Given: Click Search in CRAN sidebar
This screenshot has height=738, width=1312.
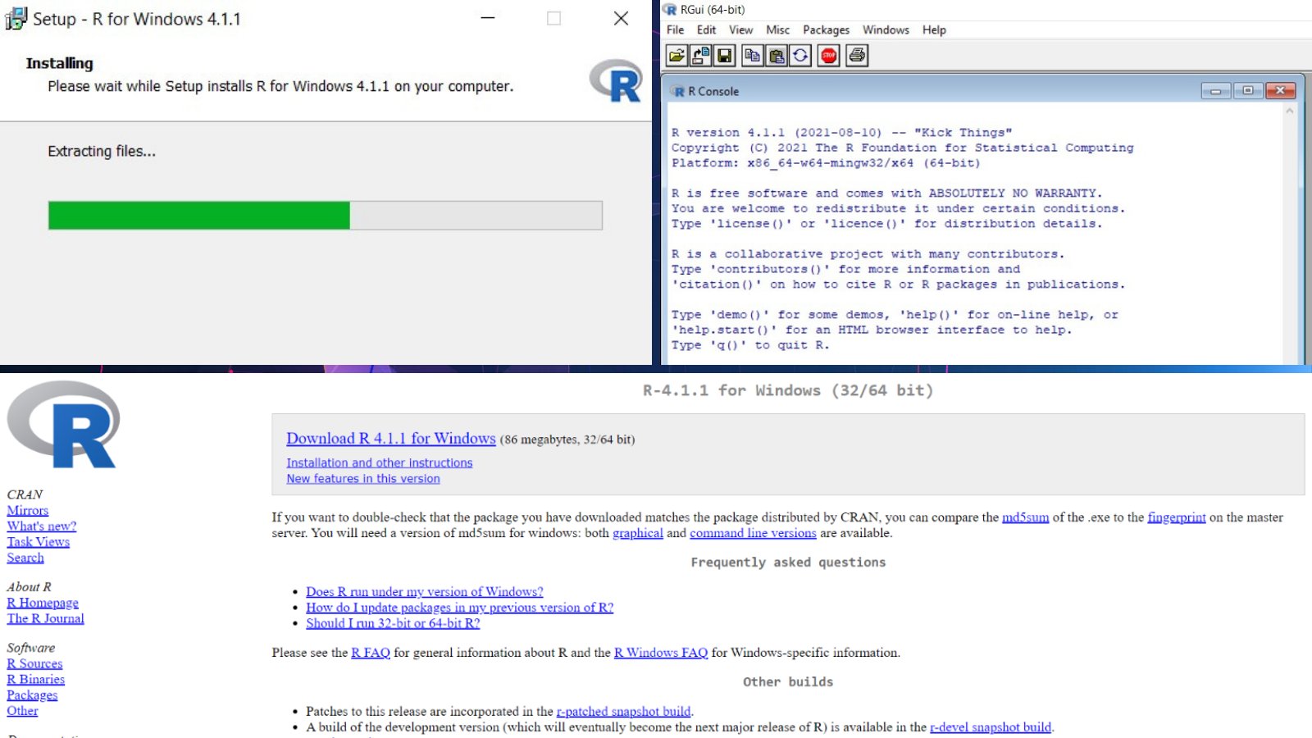Looking at the screenshot, I should pos(25,558).
